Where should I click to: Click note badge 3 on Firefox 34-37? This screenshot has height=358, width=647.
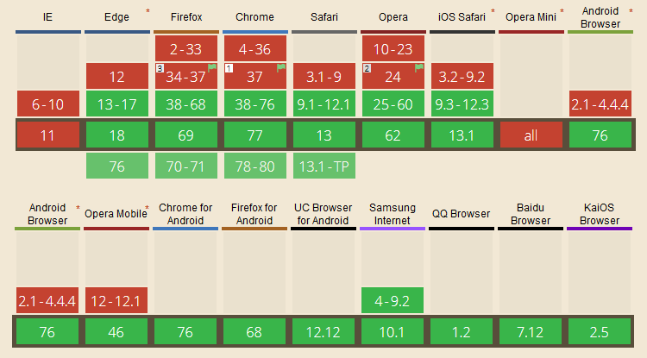click(x=160, y=67)
